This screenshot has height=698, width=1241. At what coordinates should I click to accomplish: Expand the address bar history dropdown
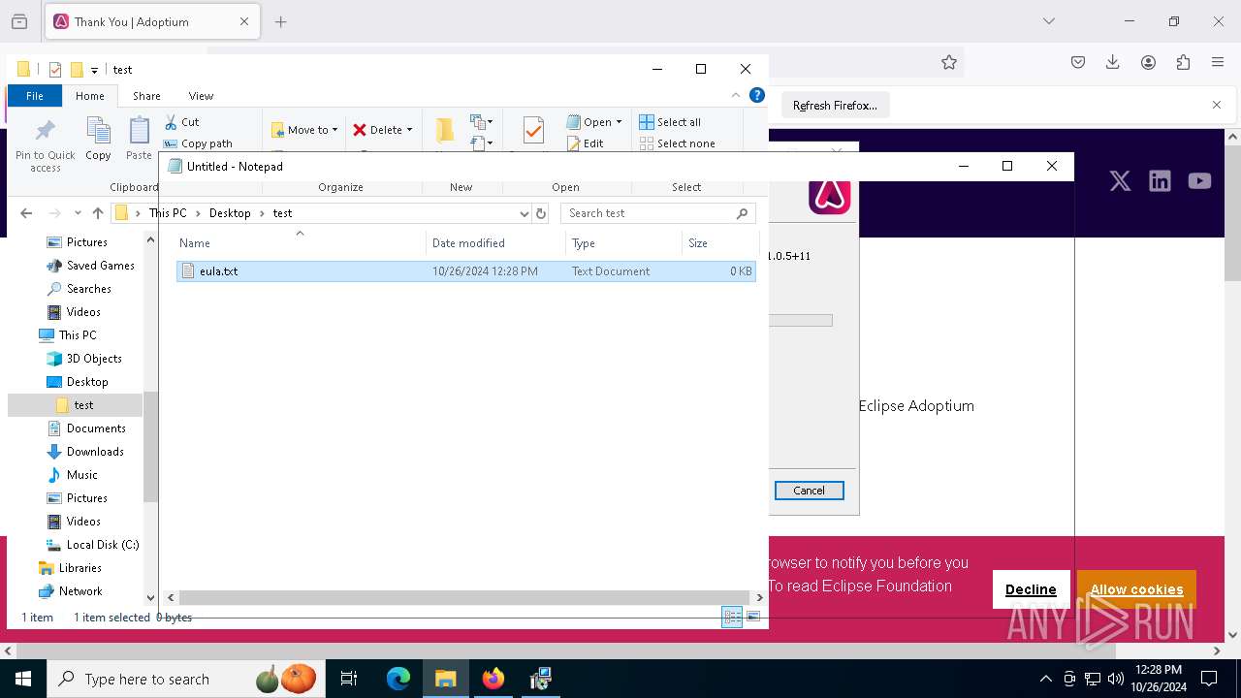[524, 213]
